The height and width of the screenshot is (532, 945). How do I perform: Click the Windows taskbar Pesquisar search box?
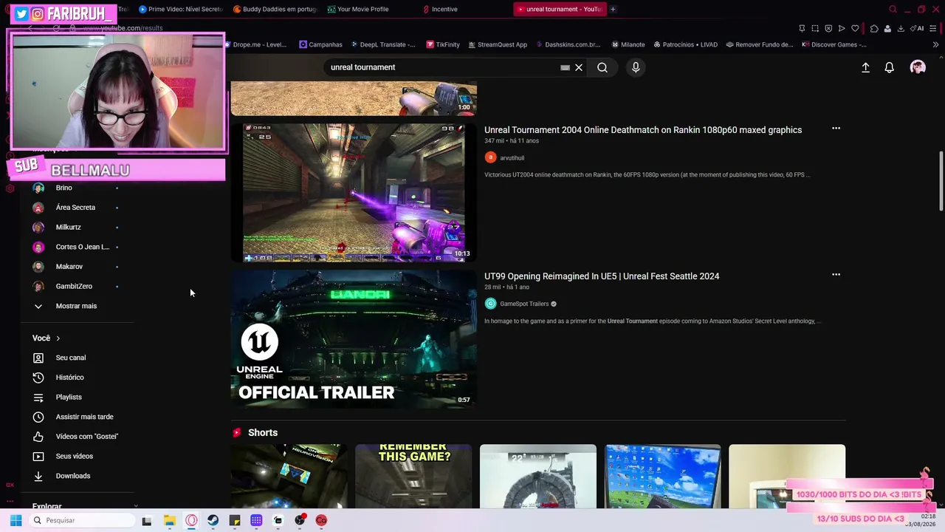coord(80,520)
